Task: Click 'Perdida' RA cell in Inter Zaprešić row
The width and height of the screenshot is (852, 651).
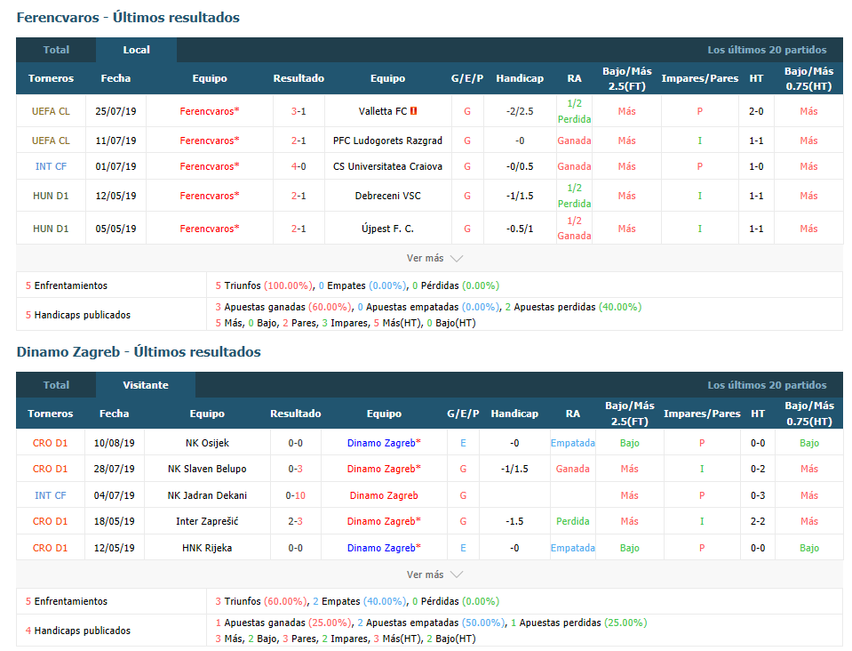Action: 573,521
